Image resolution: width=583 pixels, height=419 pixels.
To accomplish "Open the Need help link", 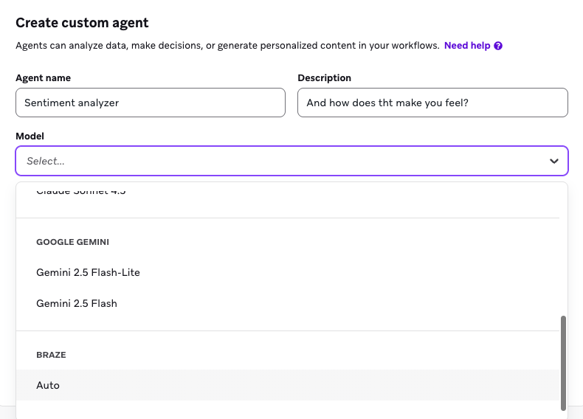I will (466, 46).
